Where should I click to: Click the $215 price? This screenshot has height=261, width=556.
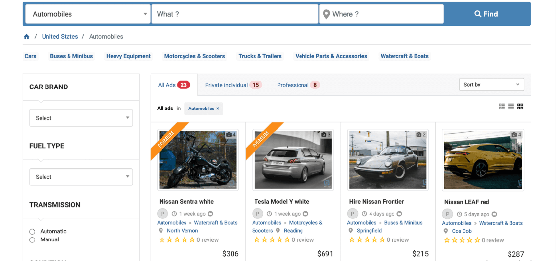pos(420,254)
